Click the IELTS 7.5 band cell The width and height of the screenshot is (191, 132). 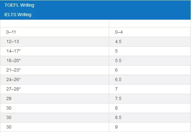pos(119,98)
